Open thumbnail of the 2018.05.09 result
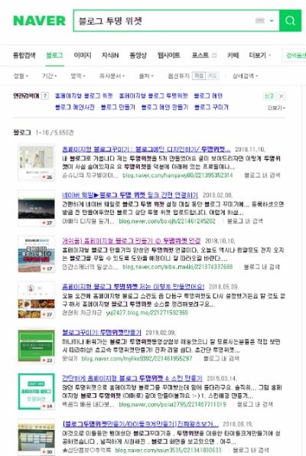The height and width of the screenshot is (456, 306). coord(37,300)
